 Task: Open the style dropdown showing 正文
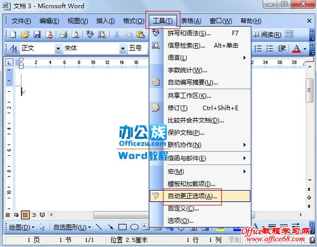(58, 49)
